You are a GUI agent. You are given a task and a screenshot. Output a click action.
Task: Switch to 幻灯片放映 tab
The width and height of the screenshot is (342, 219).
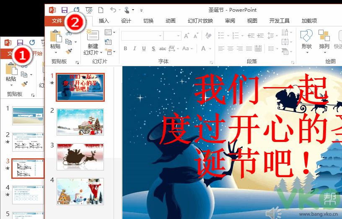click(x=200, y=21)
